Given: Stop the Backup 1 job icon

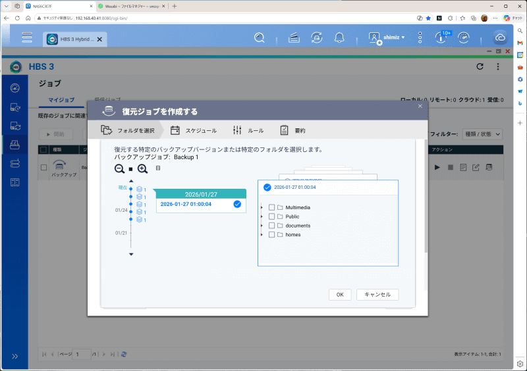Looking at the screenshot, I should (451, 167).
